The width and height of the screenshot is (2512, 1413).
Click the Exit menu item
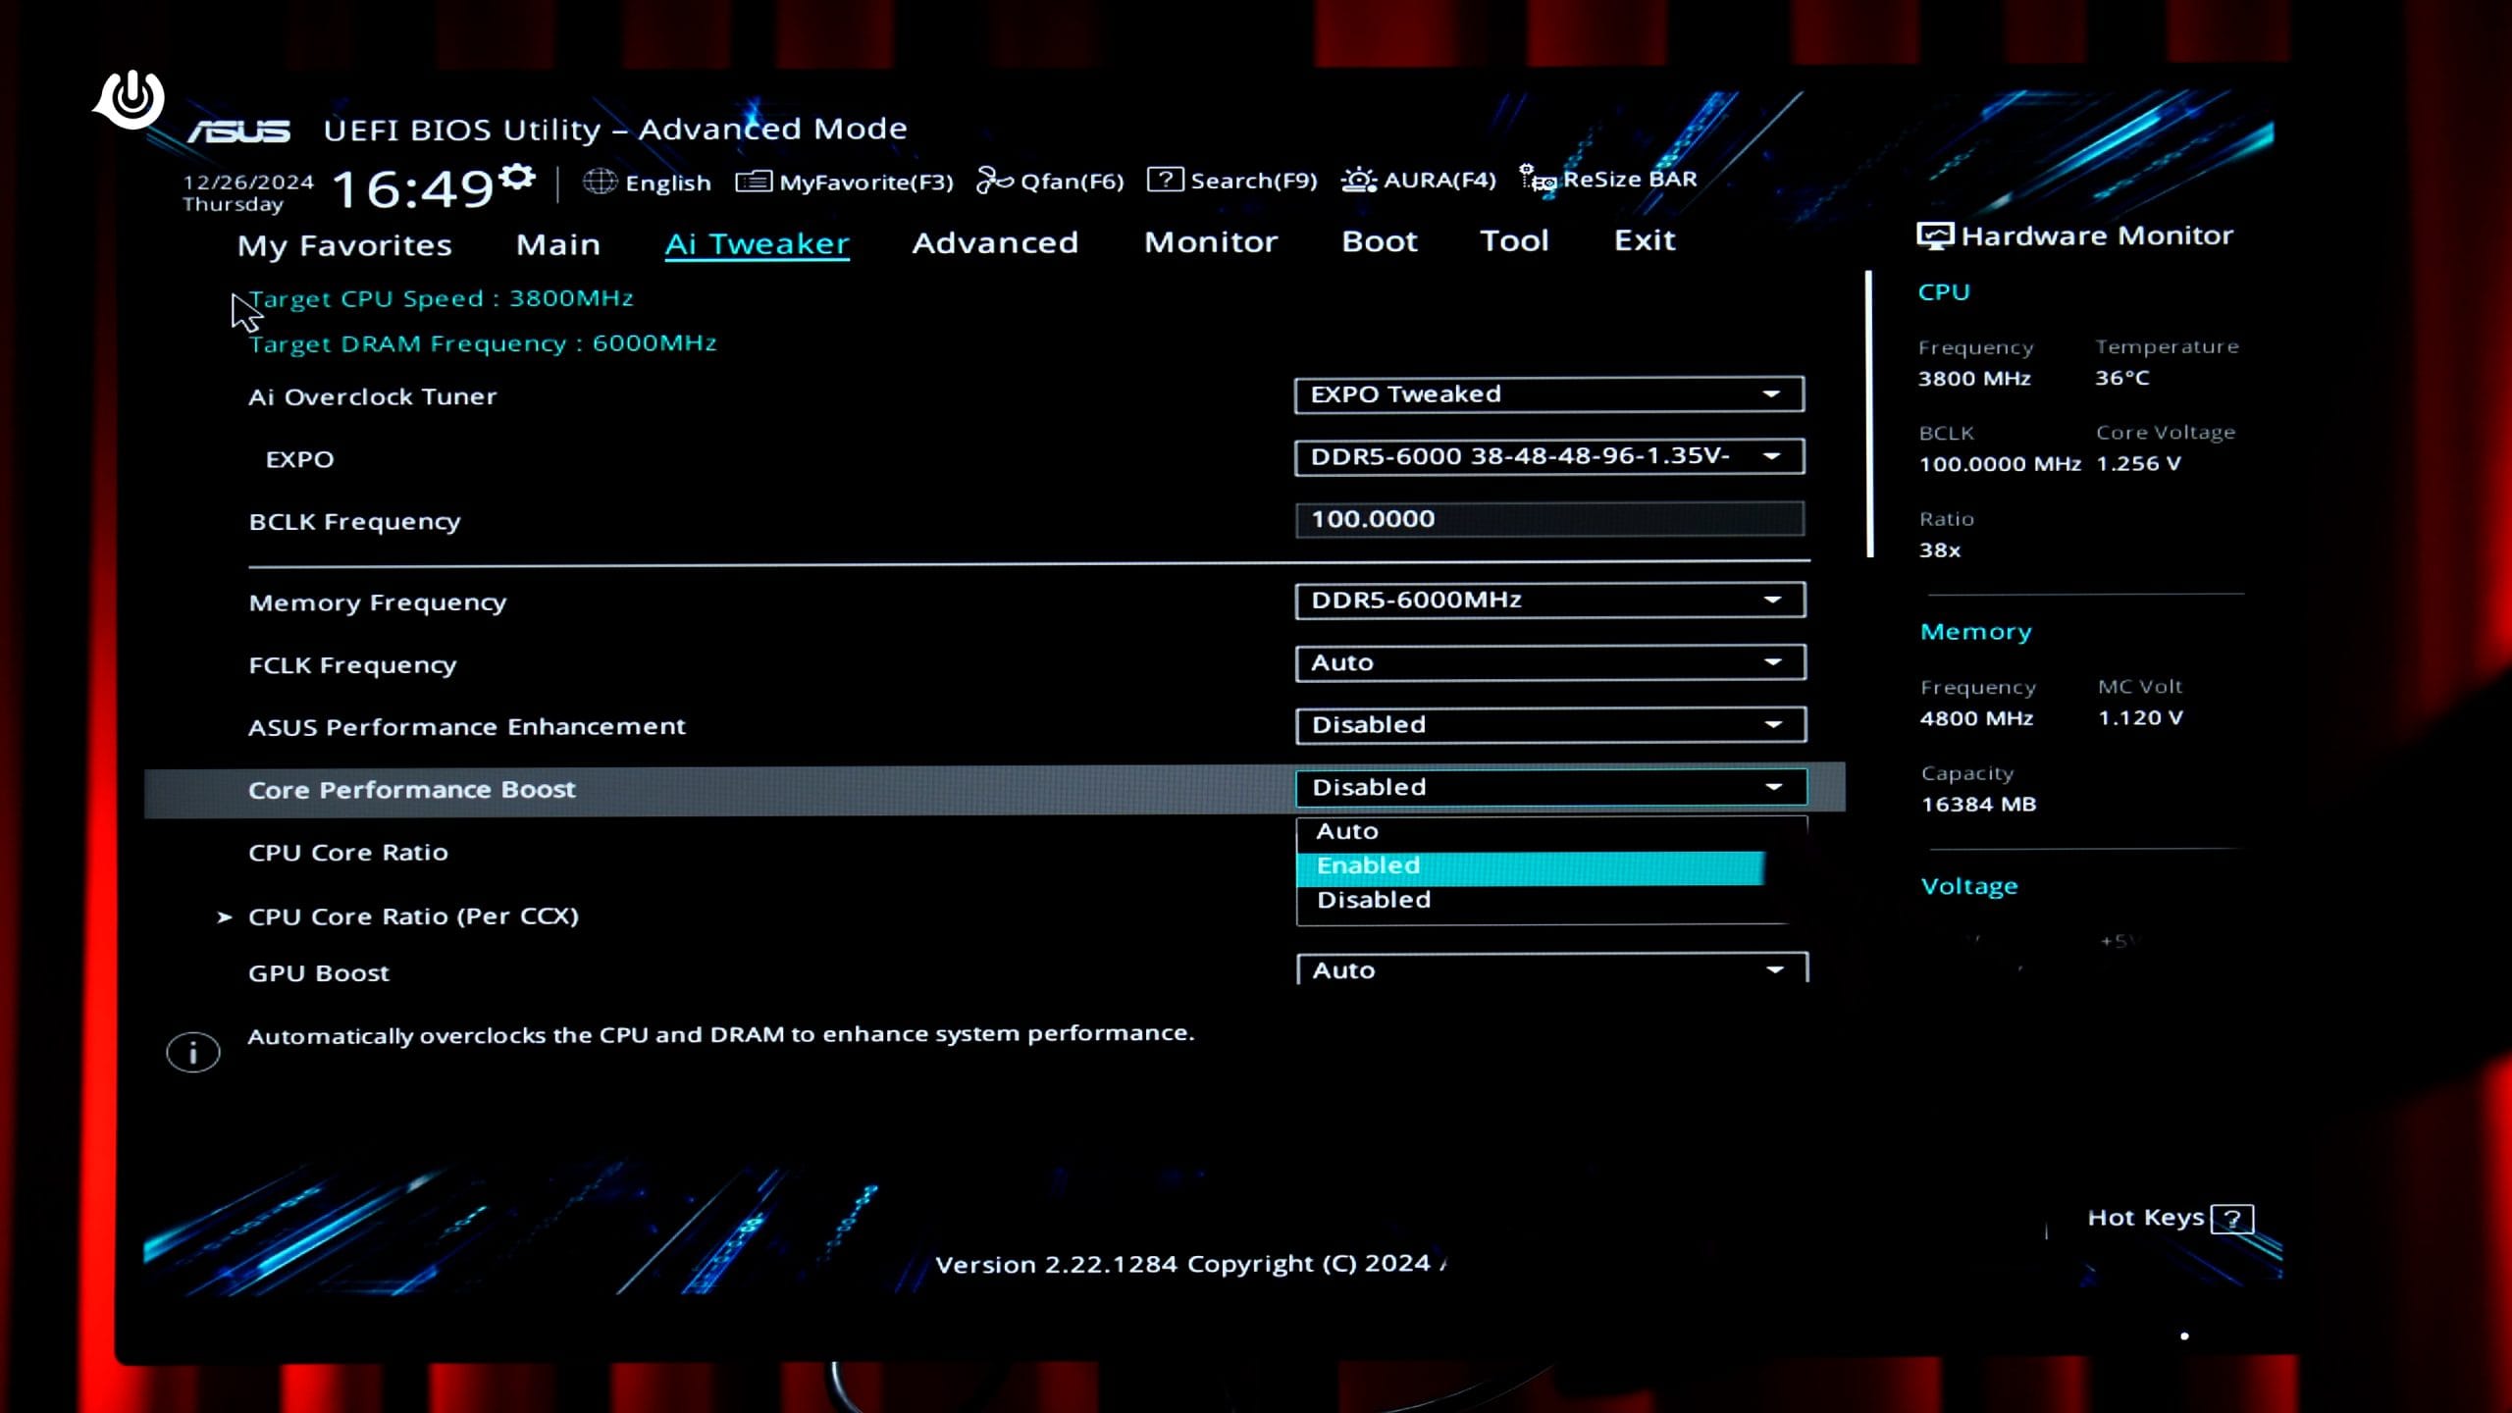(x=1645, y=240)
